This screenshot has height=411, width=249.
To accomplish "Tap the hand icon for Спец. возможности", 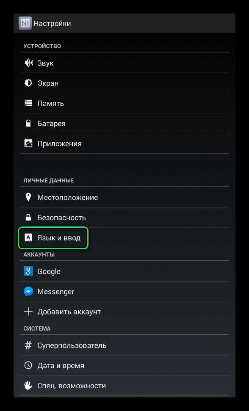I will [x=28, y=386].
